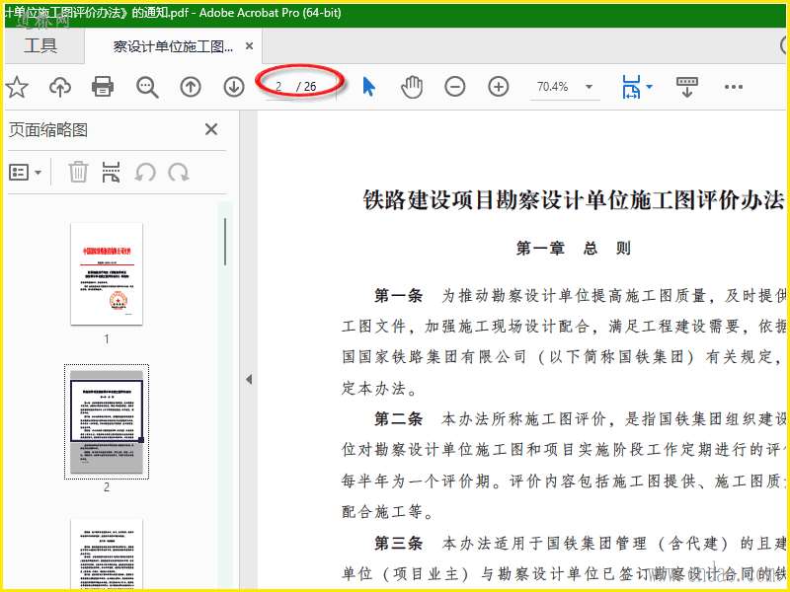Zoom in with the plus button
The image size is (790, 592).
point(499,87)
